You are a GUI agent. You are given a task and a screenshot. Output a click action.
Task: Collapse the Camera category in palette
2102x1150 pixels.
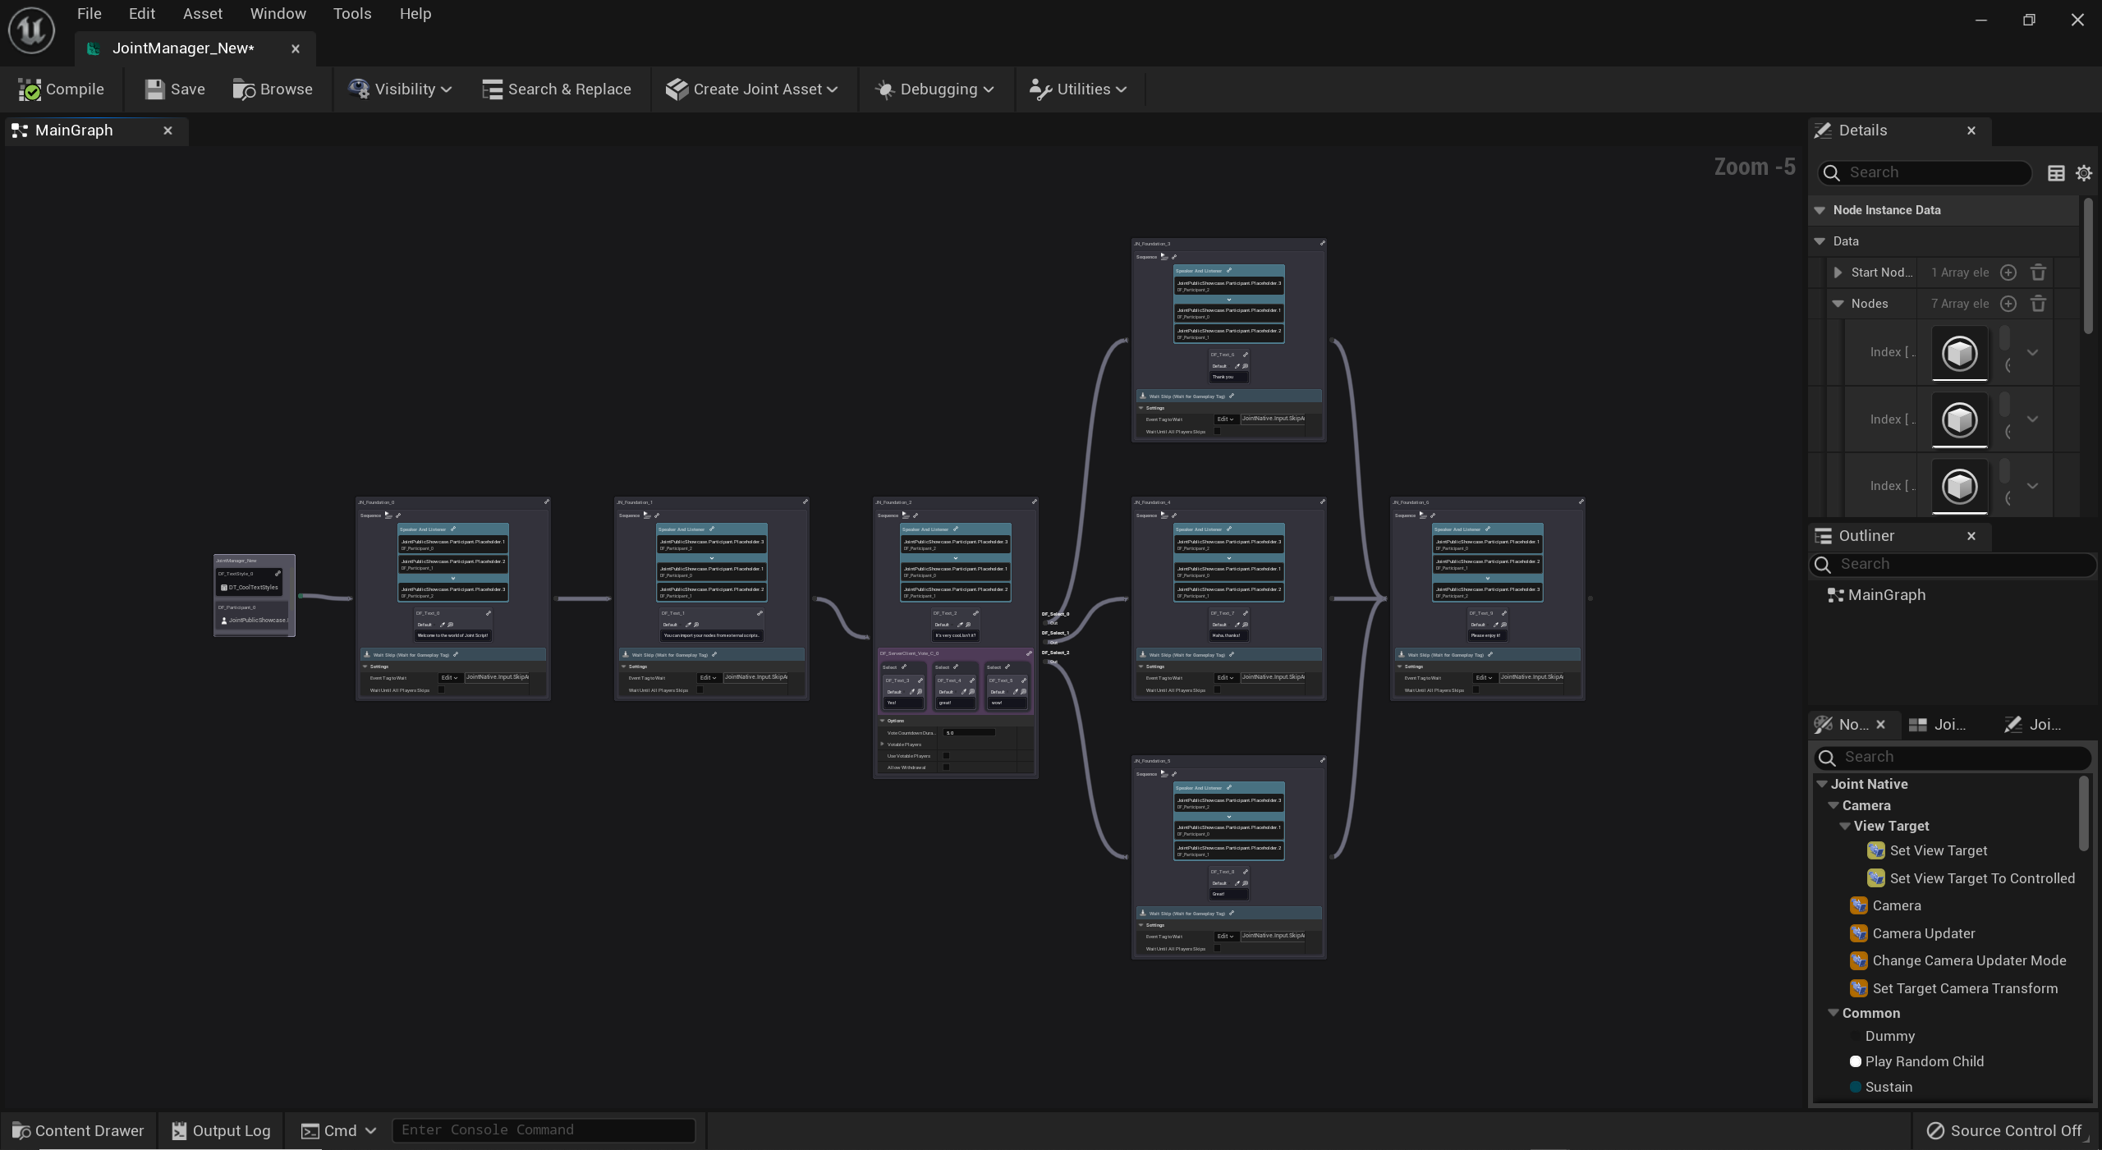coord(1834,805)
